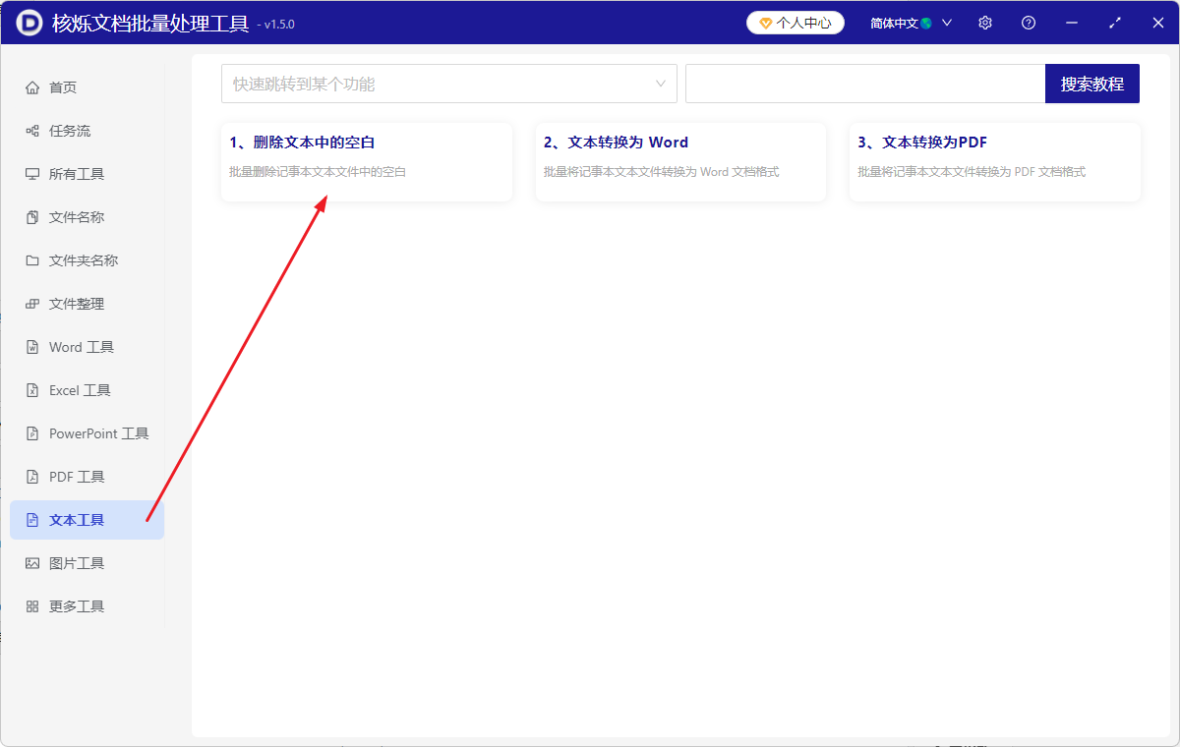Open the help question-mark icon
The image size is (1180, 747).
click(x=1028, y=22)
